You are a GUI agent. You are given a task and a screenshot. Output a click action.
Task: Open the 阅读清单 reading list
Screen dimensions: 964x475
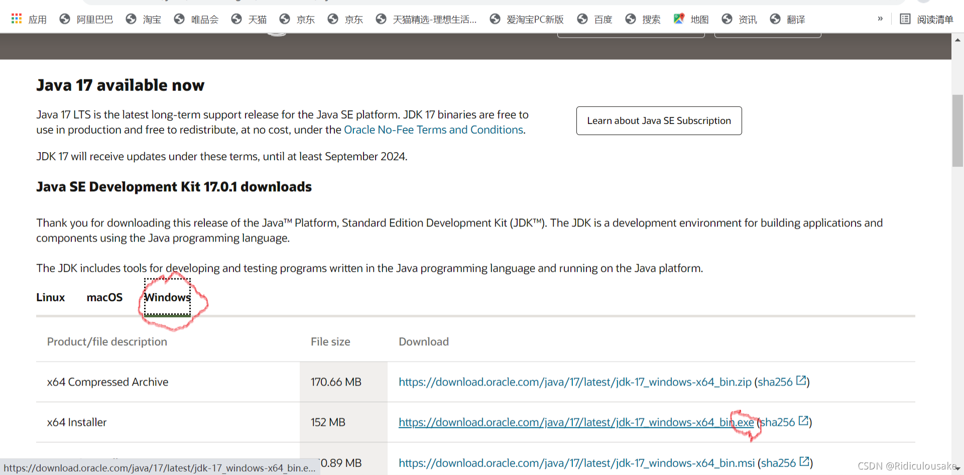(927, 19)
